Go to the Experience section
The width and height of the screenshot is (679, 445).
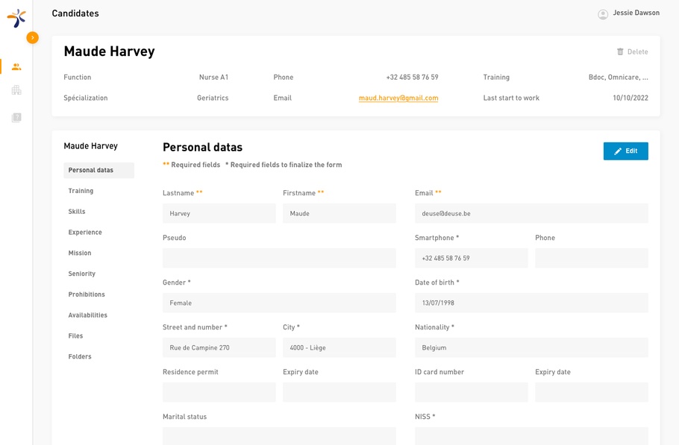pyautogui.click(x=85, y=233)
